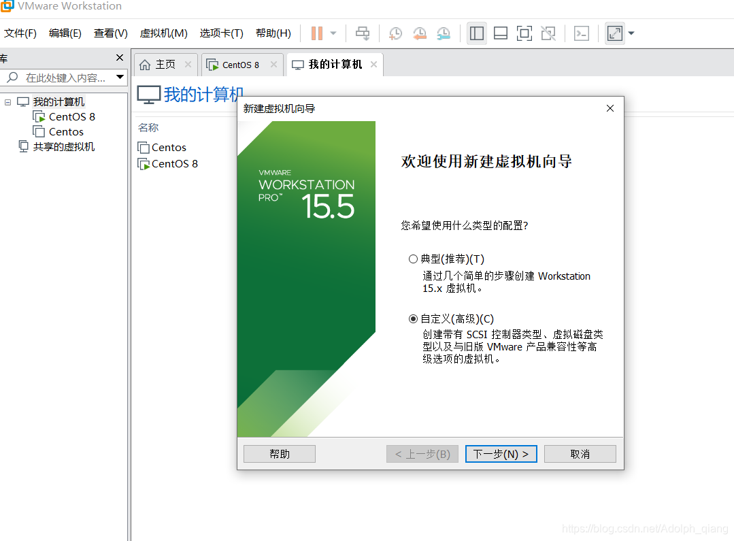
Task: Open the stretch display dropdown arrow
Action: pos(631,33)
